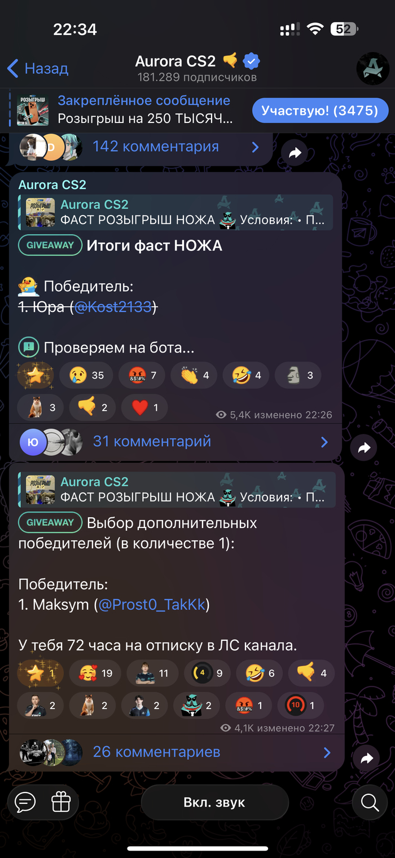Tap the star reaction on Итоги post
Viewport: 395px width, 858px height.
[36, 375]
